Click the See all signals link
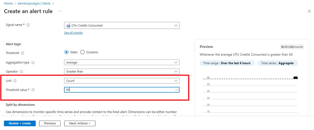 73,33
